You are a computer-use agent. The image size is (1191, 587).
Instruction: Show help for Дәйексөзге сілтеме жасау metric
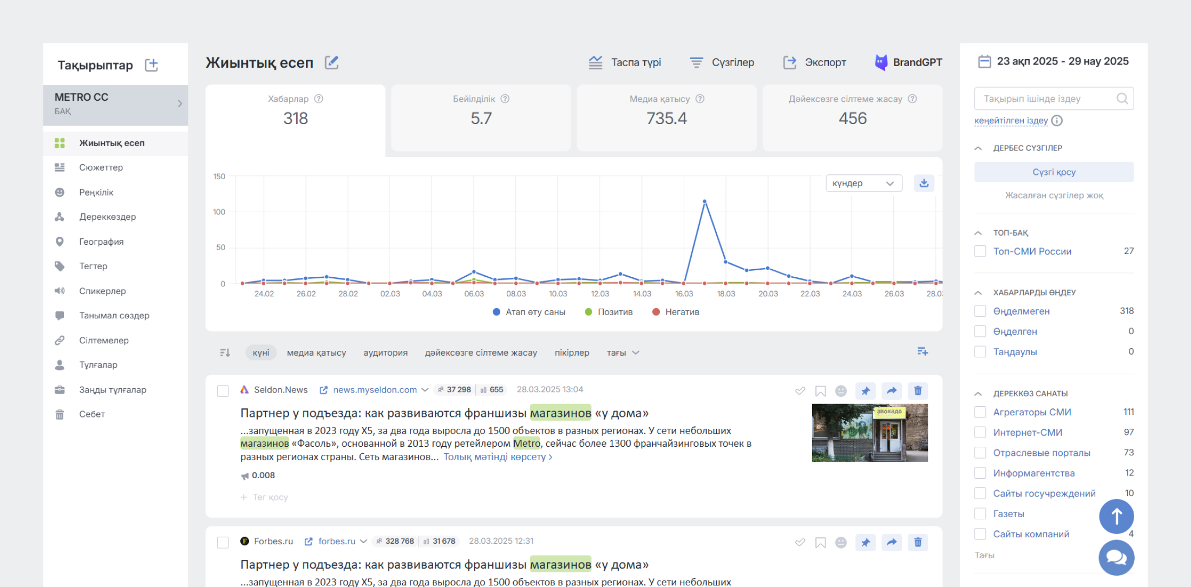[x=912, y=99]
